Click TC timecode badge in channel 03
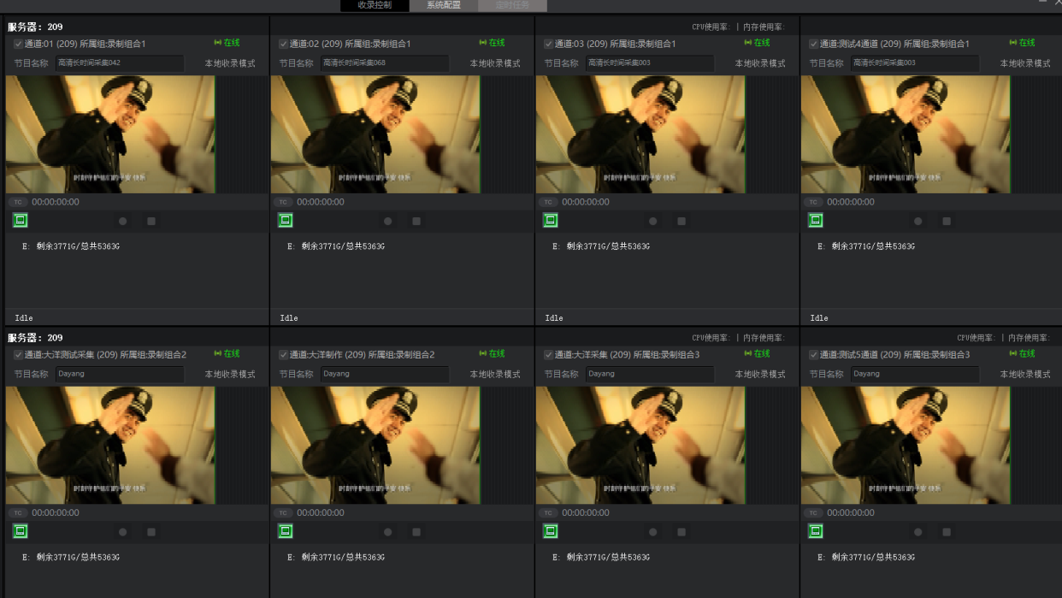Screen dimensions: 1062x598 [x=548, y=203]
